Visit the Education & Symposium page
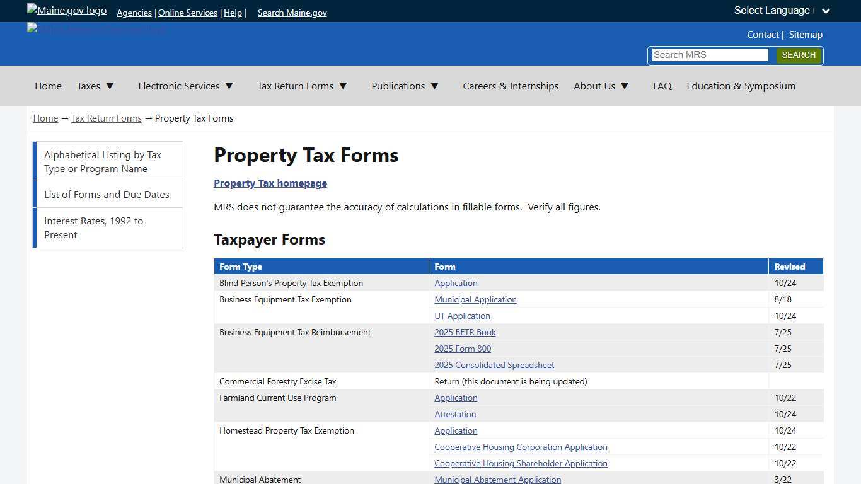The height and width of the screenshot is (484, 861). tap(741, 86)
